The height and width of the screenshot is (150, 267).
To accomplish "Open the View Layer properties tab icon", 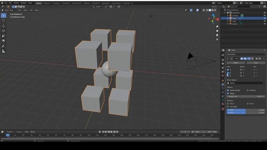I will click(223, 67).
